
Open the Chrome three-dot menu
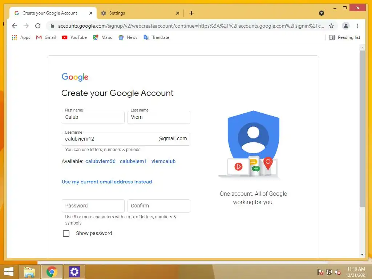coord(357,26)
